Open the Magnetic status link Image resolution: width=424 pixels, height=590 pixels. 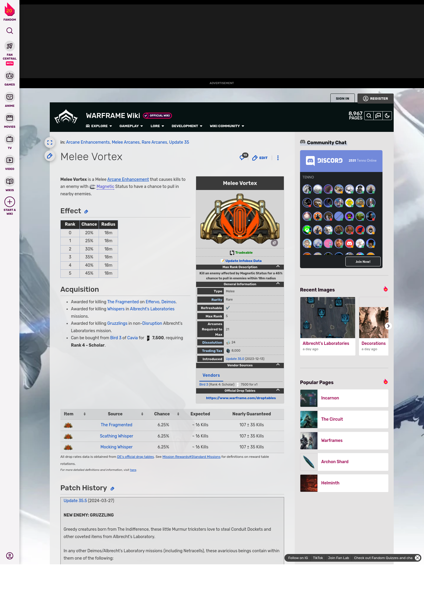point(105,187)
